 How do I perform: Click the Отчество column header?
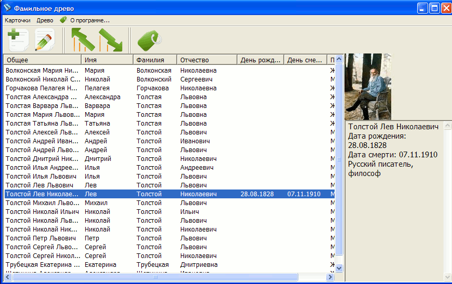(x=207, y=60)
